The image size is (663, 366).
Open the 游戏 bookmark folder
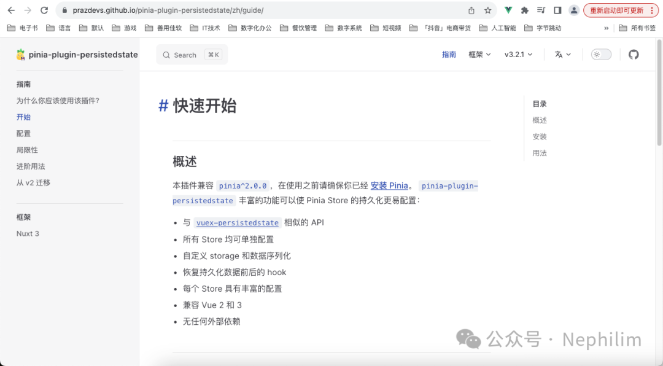124,28
